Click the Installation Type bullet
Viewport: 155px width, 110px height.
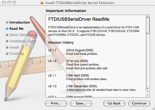[7, 41]
